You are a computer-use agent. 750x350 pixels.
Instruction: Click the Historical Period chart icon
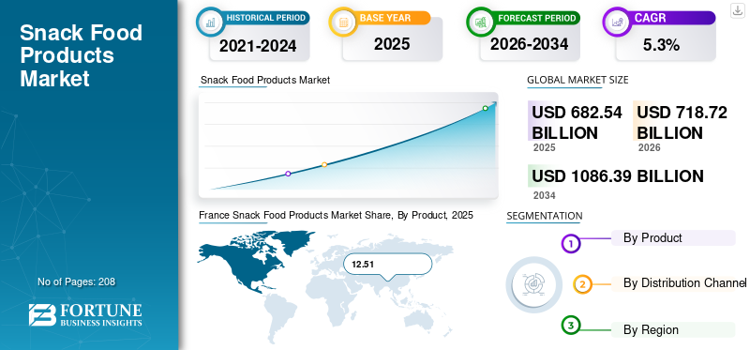[209, 22]
